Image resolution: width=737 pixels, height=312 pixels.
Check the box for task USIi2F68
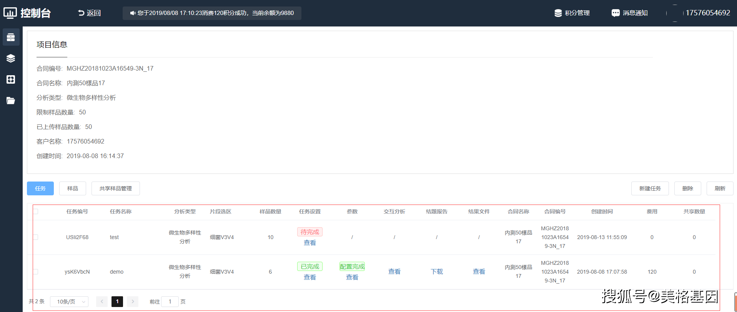pos(36,237)
